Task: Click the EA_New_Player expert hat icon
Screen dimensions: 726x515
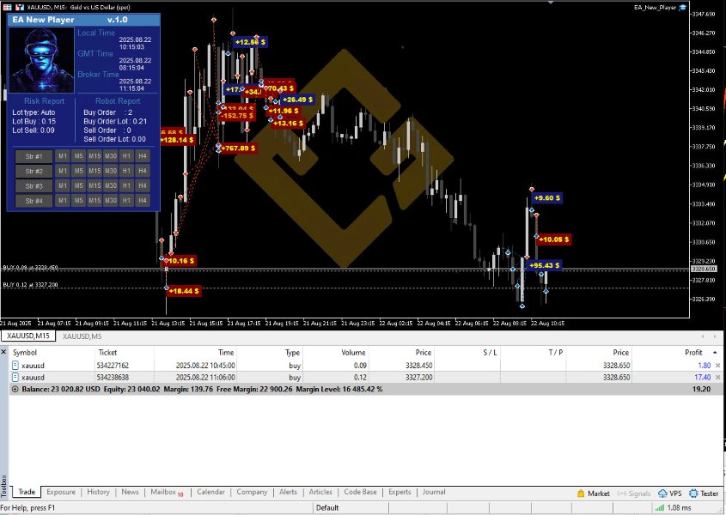Action: tap(683, 7)
